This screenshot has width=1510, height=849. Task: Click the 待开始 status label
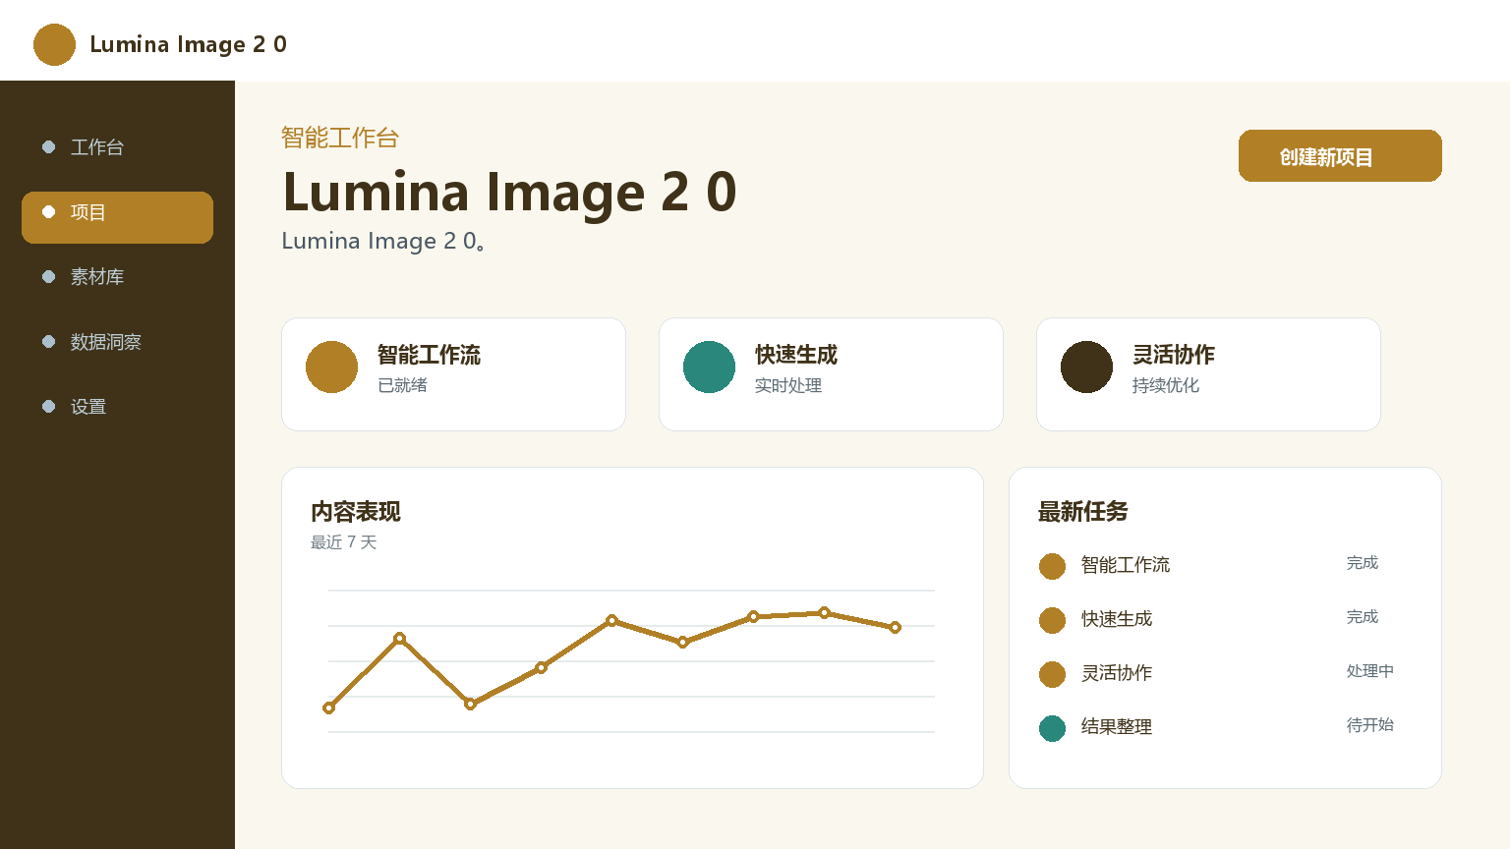click(x=1370, y=725)
